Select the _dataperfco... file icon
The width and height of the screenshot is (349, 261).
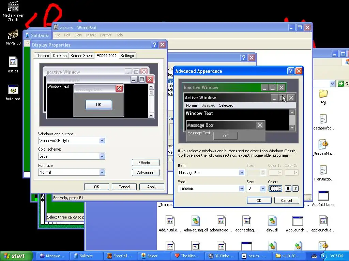click(x=323, y=122)
